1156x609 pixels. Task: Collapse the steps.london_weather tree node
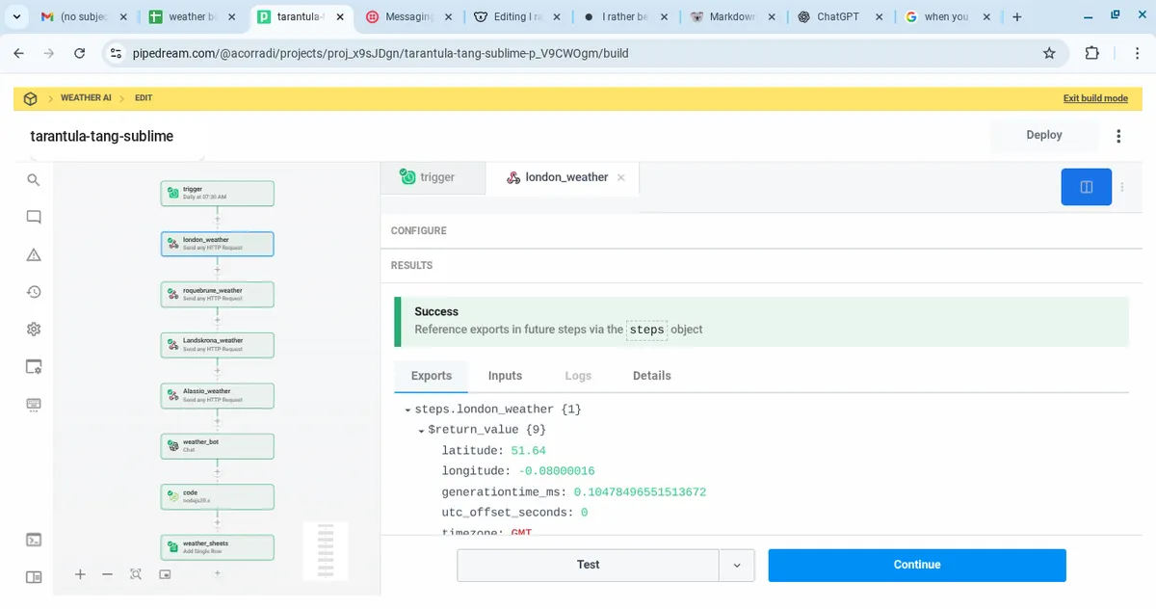point(407,410)
